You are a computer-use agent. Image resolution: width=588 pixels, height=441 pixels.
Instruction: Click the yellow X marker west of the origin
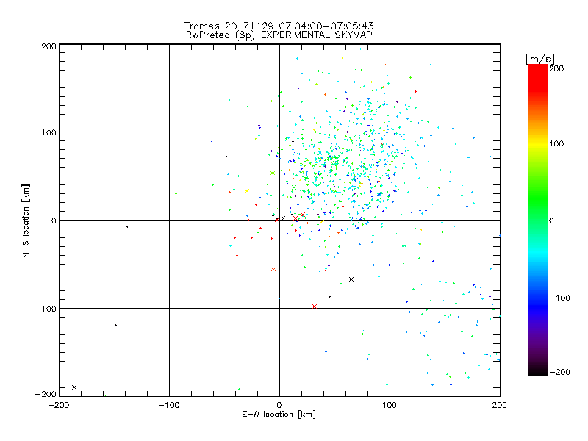[x=247, y=191]
